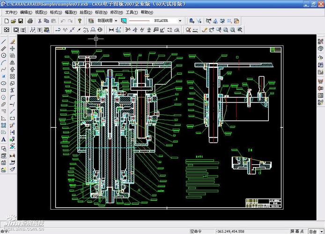Open the BYLAYER line type dropdown
The height and width of the screenshot is (234, 325).
(180, 21)
